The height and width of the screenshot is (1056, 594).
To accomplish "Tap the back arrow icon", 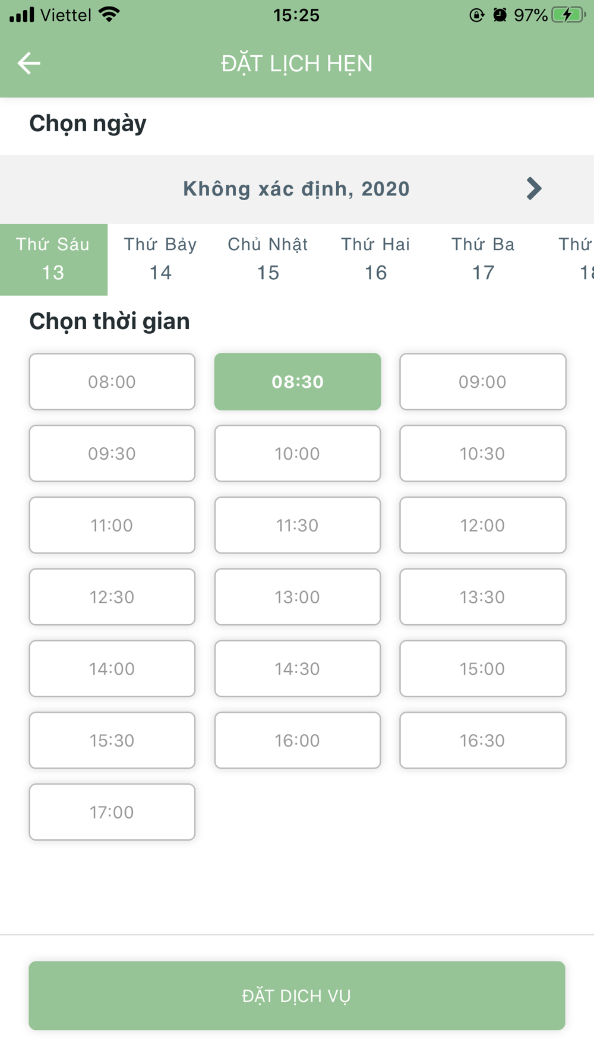I will pyautogui.click(x=29, y=63).
